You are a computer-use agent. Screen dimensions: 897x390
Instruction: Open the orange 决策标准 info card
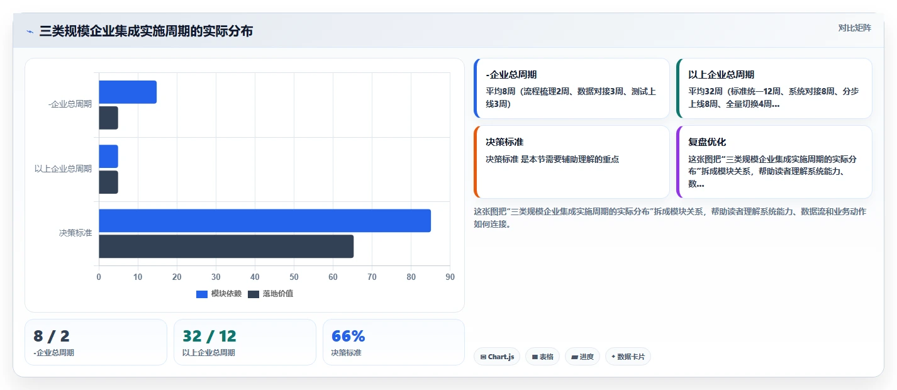(x=572, y=162)
